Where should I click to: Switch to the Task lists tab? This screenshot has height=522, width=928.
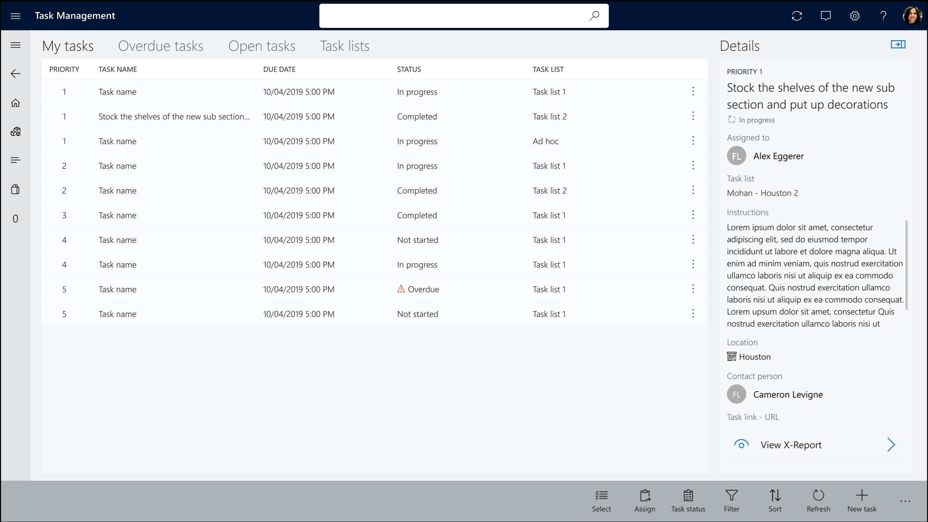[x=344, y=45]
